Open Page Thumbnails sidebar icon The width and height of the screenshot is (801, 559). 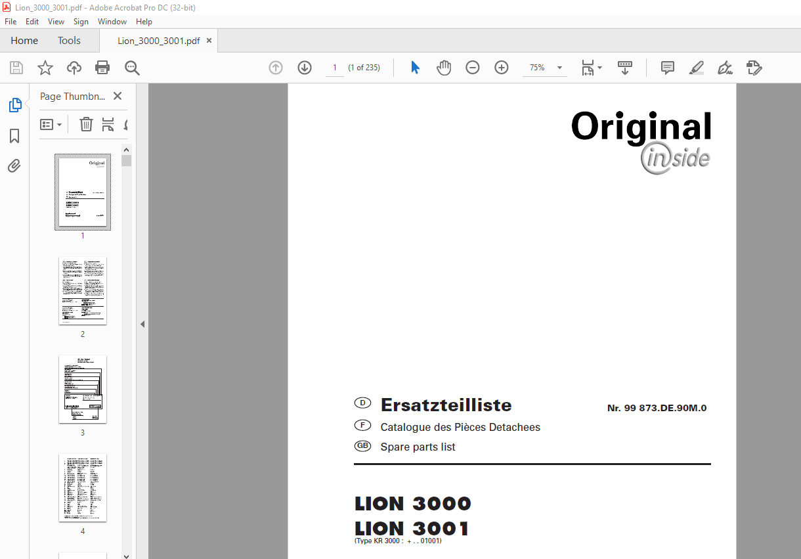pyautogui.click(x=14, y=105)
